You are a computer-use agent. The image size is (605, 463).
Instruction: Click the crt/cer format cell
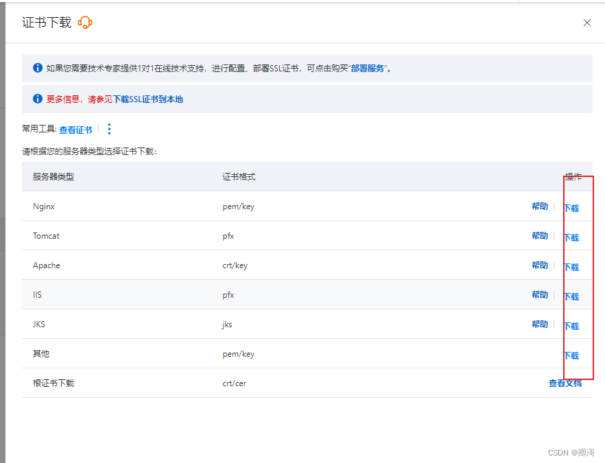point(234,383)
